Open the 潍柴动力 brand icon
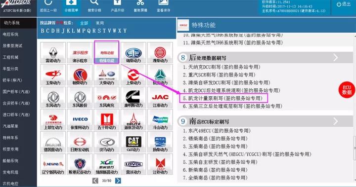The height and width of the screenshot is (187, 356). (x=160, y=53)
